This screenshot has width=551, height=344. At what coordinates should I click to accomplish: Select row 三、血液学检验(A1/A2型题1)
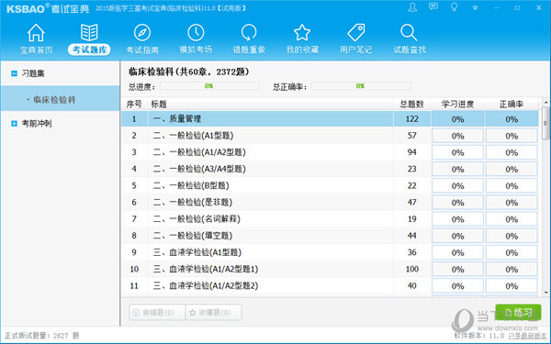(x=330, y=269)
